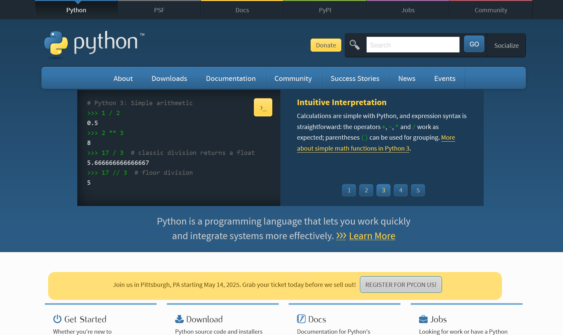Click the '5.666666666666667' output line
Image resolution: width=563 pixels, height=335 pixels.
point(118,163)
